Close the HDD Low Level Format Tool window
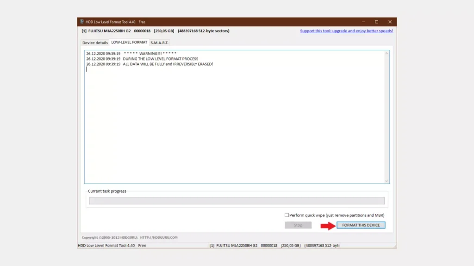Image resolution: width=474 pixels, height=266 pixels. coord(390,22)
